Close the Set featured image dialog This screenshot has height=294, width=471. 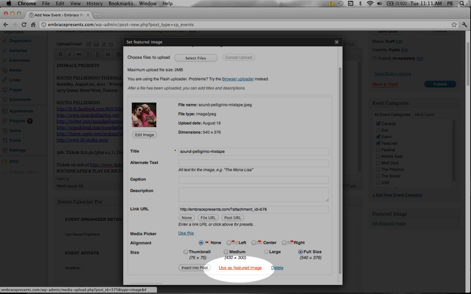click(337, 42)
